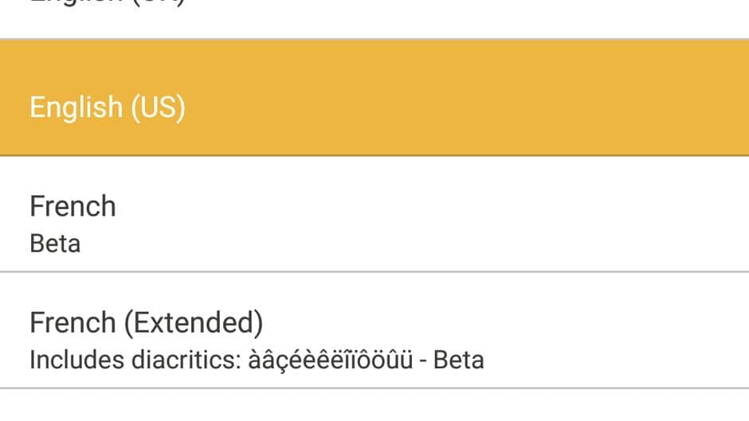Image resolution: width=749 pixels, height=421 pixels.
Task: Click the blank area below French (Extended) row
Action: coord(374,406)
